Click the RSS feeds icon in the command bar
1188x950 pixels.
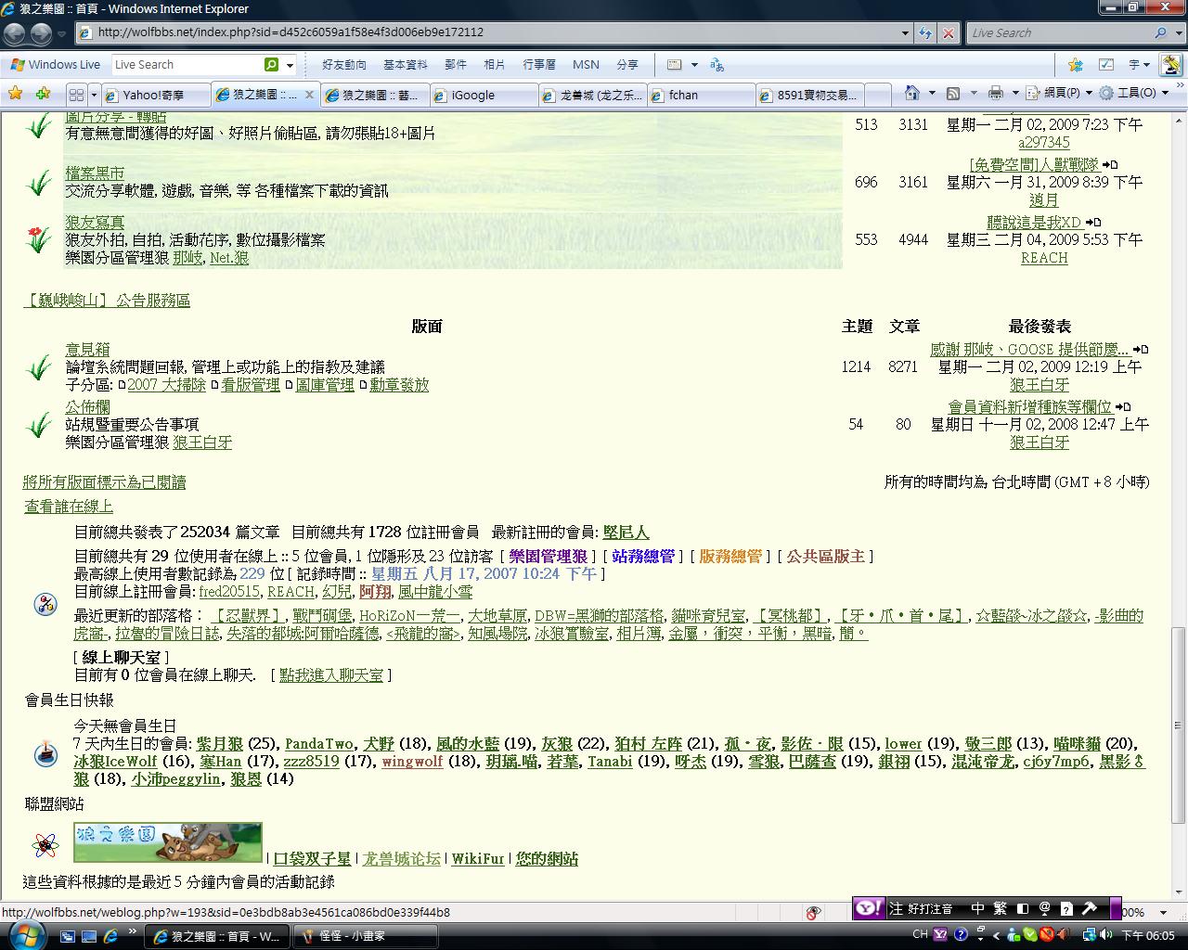(953, 93)
